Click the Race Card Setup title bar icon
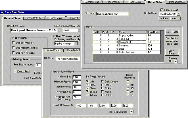 [x=2, y=12]
